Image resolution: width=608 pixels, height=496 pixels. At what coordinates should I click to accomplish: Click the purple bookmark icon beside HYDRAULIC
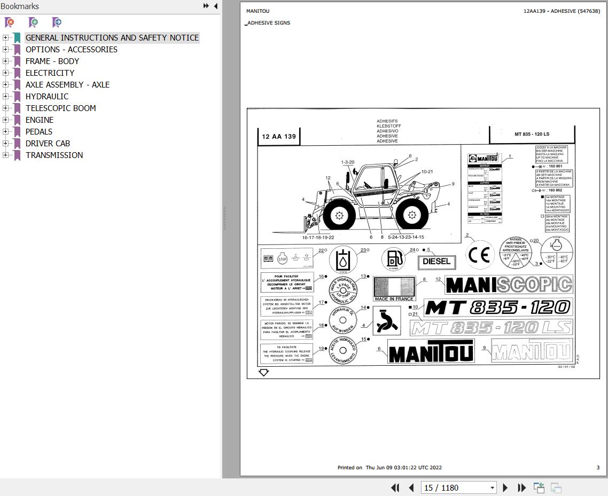(17, 97)
